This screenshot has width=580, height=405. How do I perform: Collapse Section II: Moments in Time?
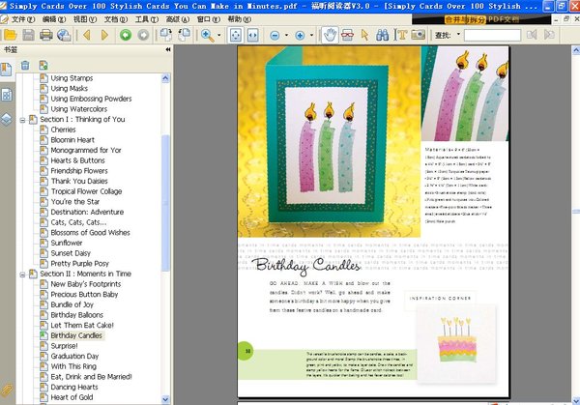pyautogui.click(x=23, y=275)
